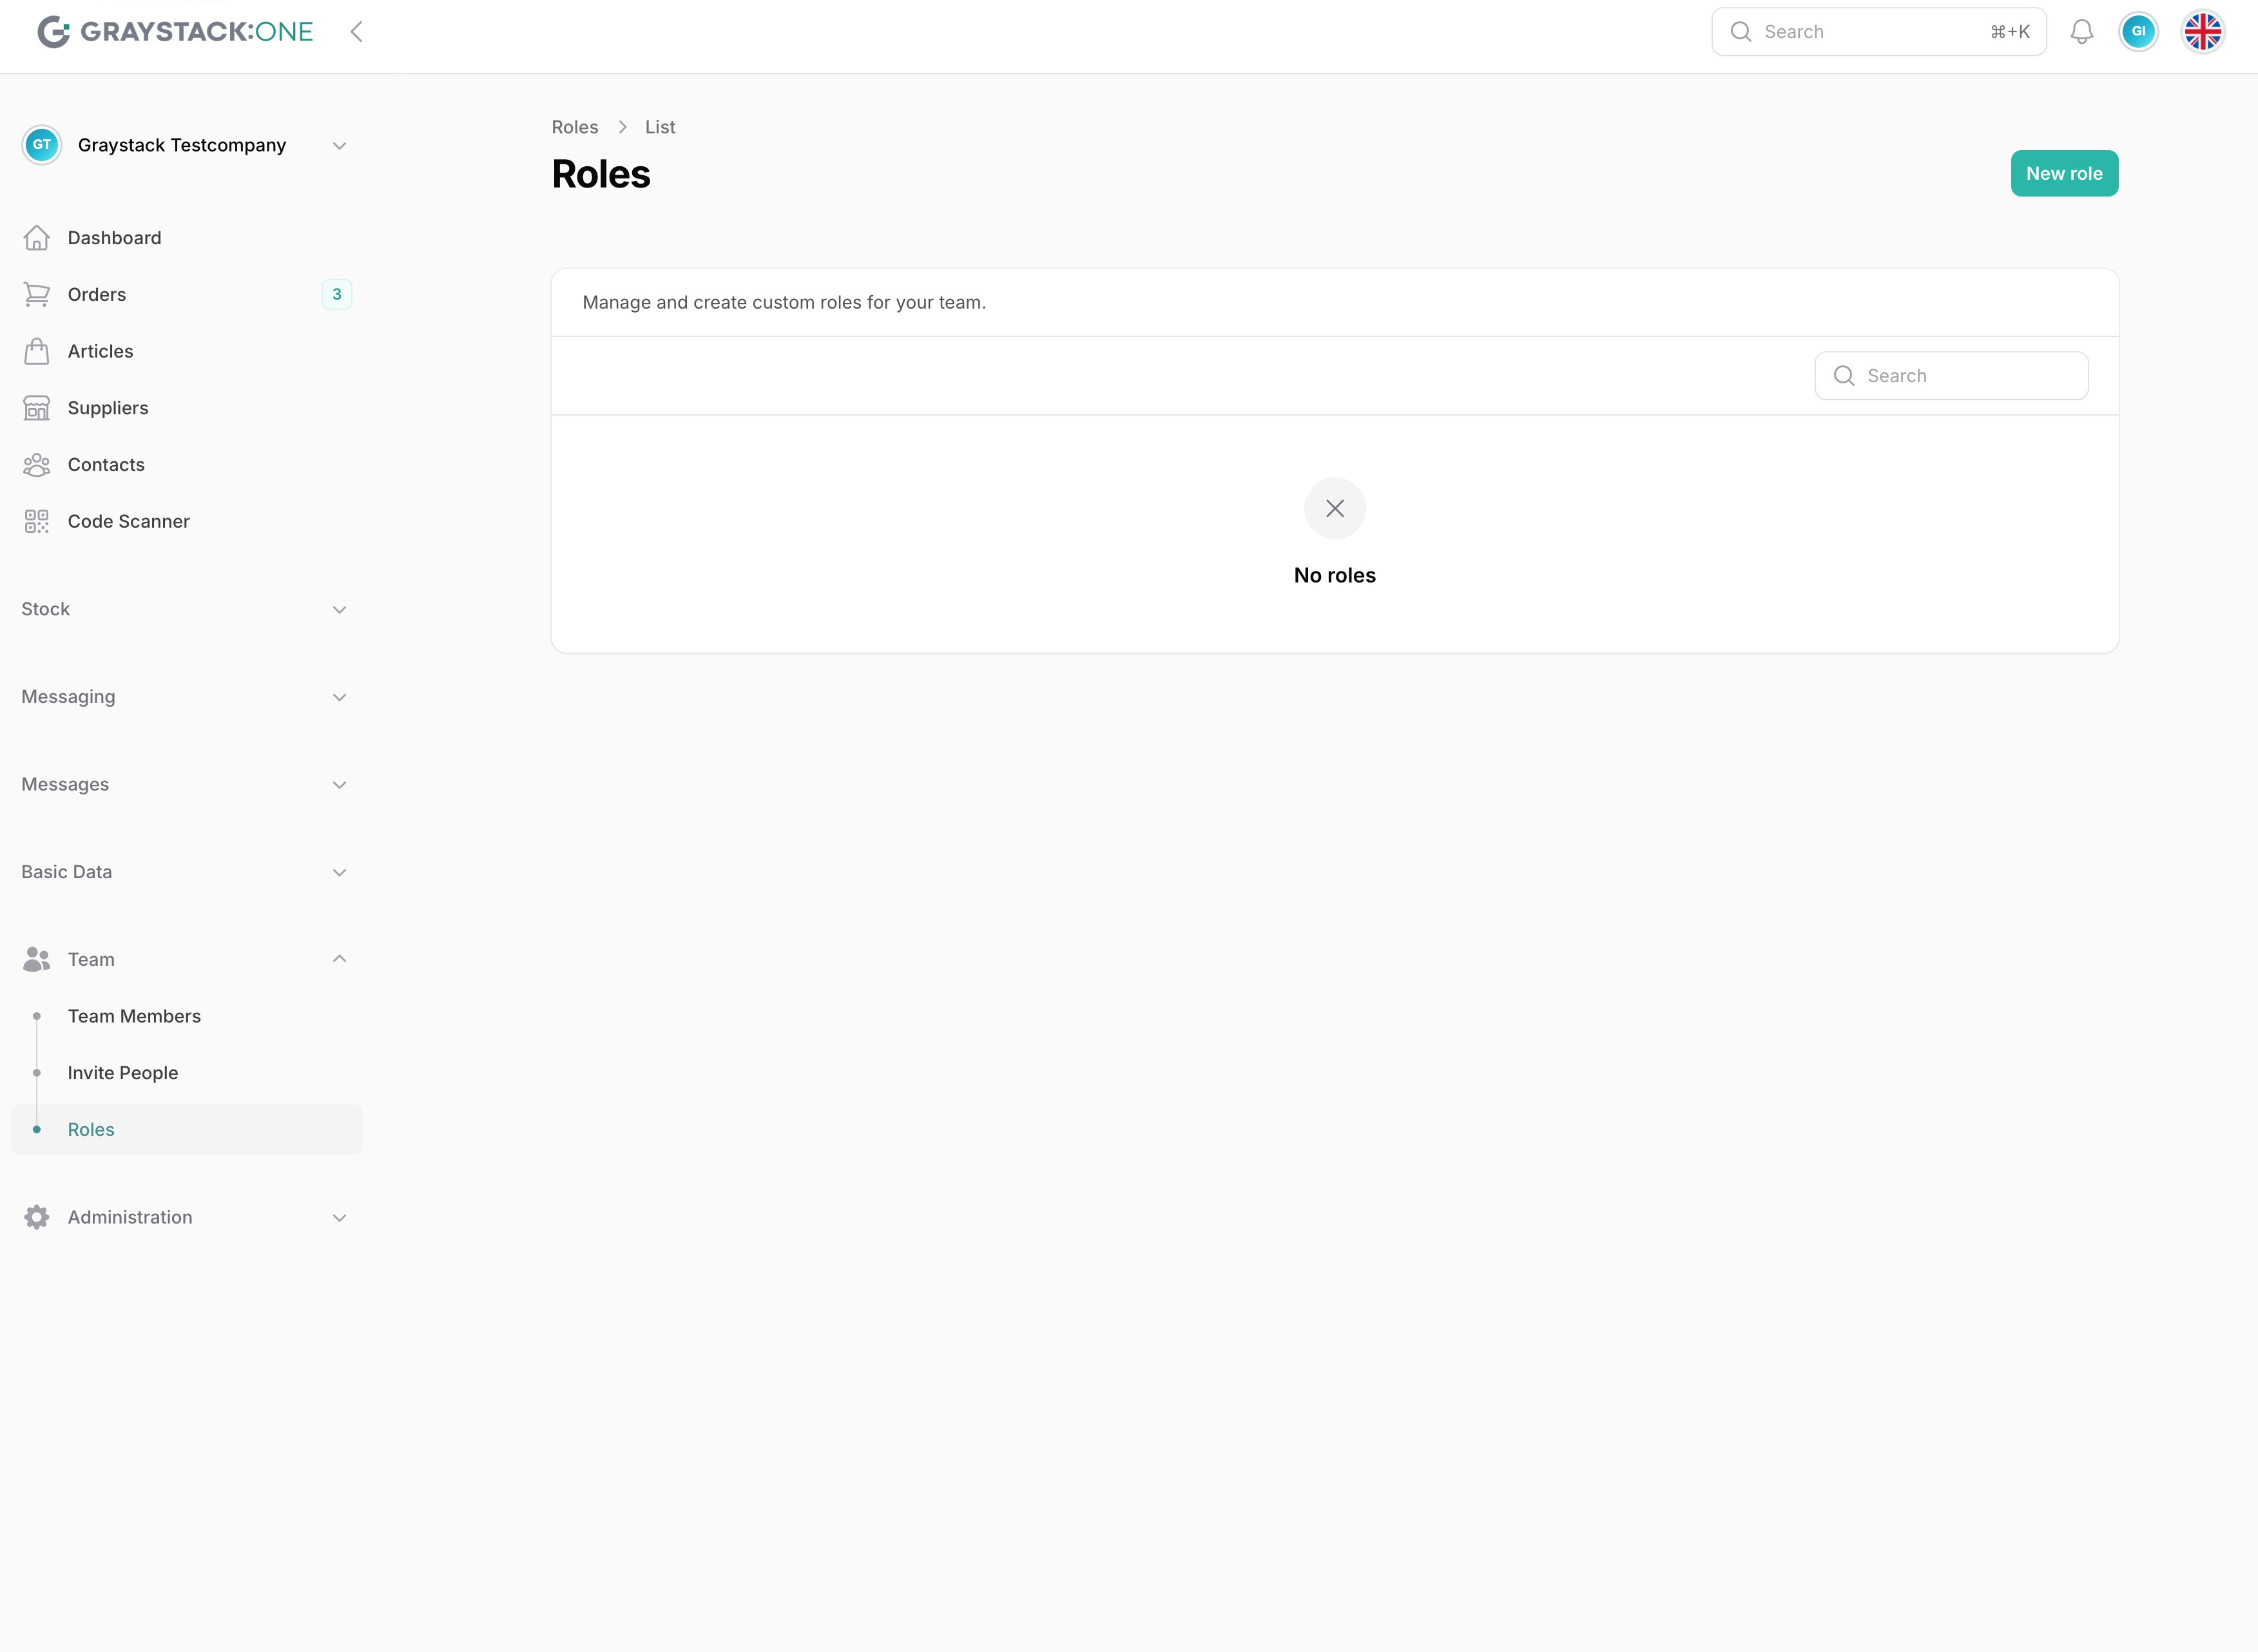Click the Orders cart icon
The height and width of the screenshot is (1652, 2258).
[37, 294]
